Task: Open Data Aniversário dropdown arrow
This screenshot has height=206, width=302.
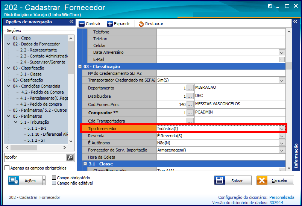Action: 282,53
